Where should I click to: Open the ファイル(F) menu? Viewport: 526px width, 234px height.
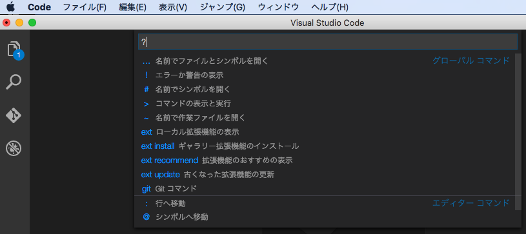click(x=85, y=7)
